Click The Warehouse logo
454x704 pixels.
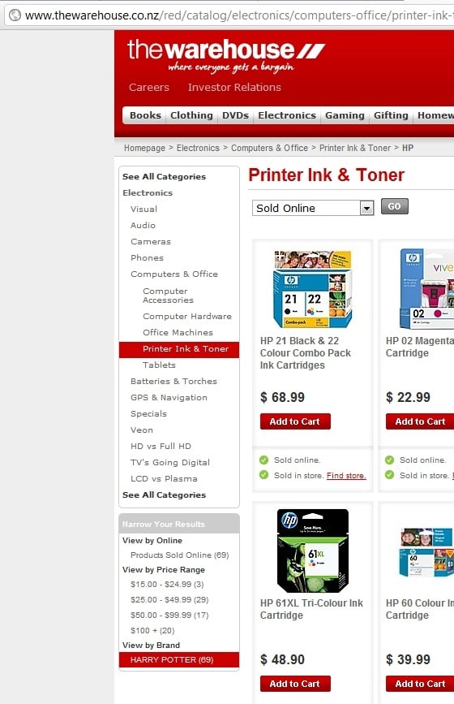tap(226, 56)
